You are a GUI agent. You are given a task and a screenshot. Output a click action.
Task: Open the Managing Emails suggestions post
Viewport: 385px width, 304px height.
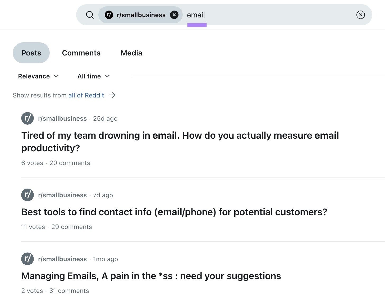coord(151,276)
